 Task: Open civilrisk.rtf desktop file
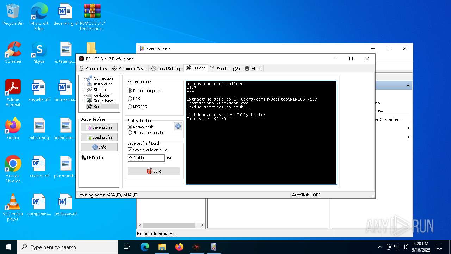pos(39,167)
